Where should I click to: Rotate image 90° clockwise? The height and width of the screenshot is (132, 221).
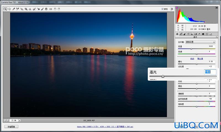[x=59, y=9]
